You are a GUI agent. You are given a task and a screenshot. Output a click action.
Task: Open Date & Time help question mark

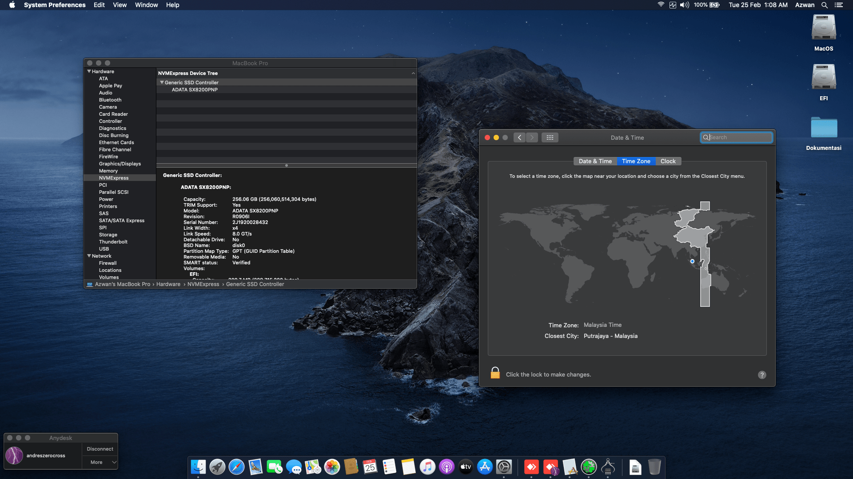(762, 375)
